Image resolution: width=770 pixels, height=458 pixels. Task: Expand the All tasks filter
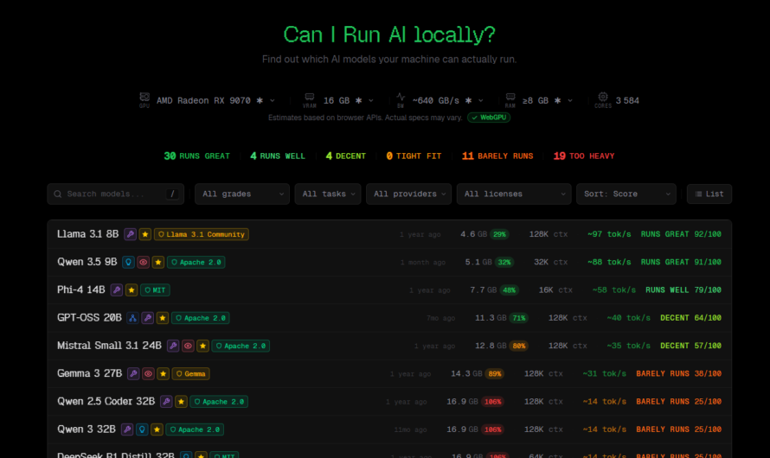328,194
